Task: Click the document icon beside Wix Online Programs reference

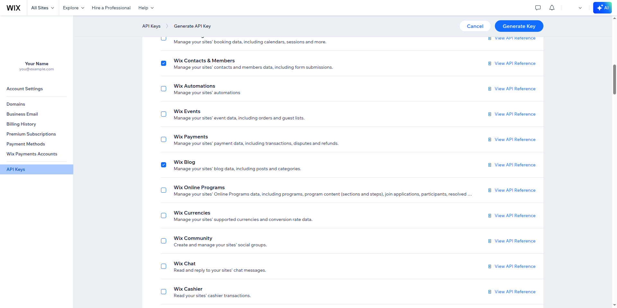Action: [490, 190]
